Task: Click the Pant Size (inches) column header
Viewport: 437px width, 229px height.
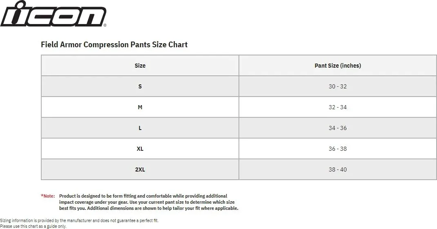Action: point(338,66)
